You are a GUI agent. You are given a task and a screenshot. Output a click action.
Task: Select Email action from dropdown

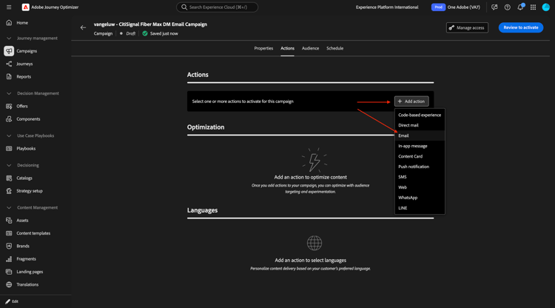click(420, 135)
